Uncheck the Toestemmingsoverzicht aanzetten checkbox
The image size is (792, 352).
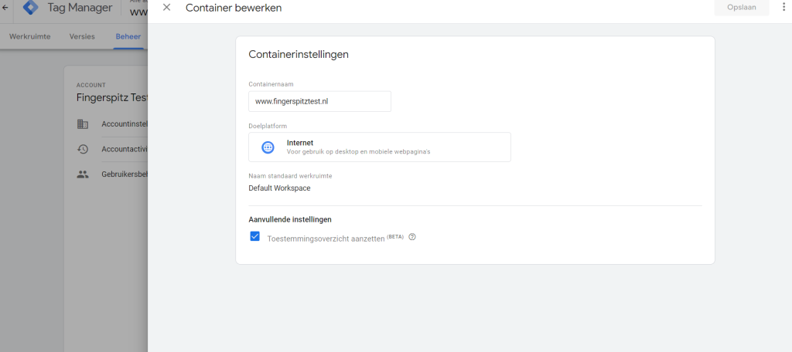point(255,236)
